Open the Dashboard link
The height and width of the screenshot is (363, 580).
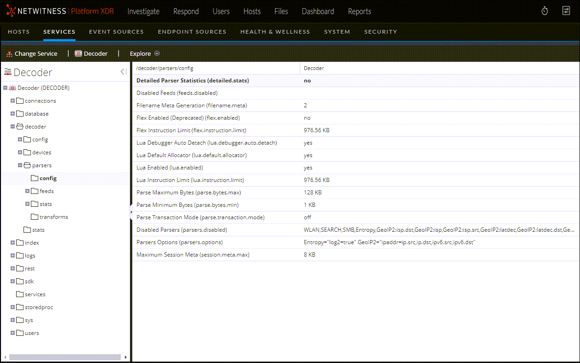(x=318, y=11)
